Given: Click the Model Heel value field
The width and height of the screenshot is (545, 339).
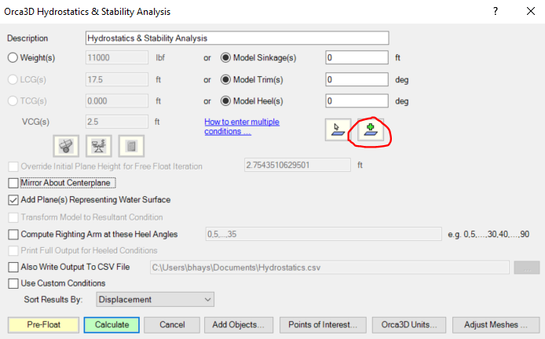Looking at the screenshot, I should coord(357,101).
